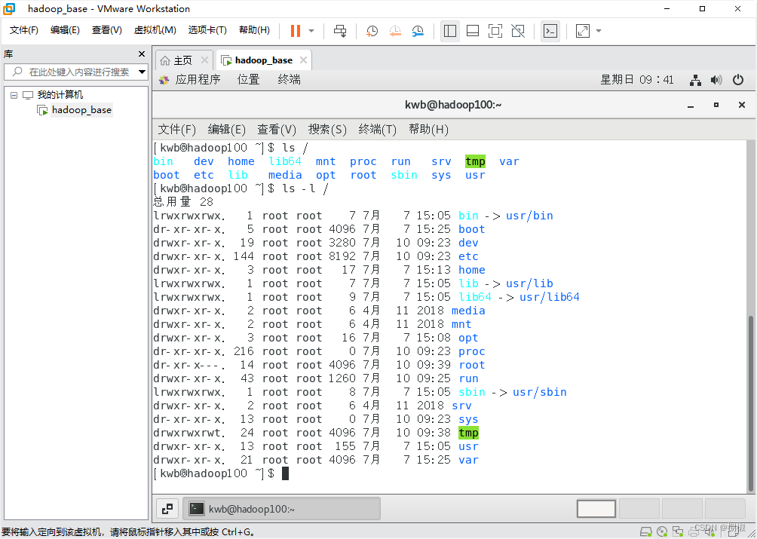The height and width of the screenshot is (539, 757).
Task: Open the 选项卡(T) menu
Action: pos(207,30)
